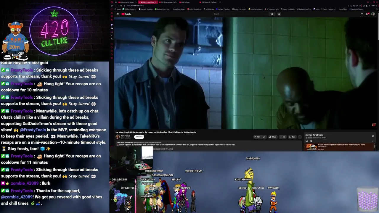This screenshot has height=213, width=379.
Task: Save the video to a playlist
Action: 292,137
